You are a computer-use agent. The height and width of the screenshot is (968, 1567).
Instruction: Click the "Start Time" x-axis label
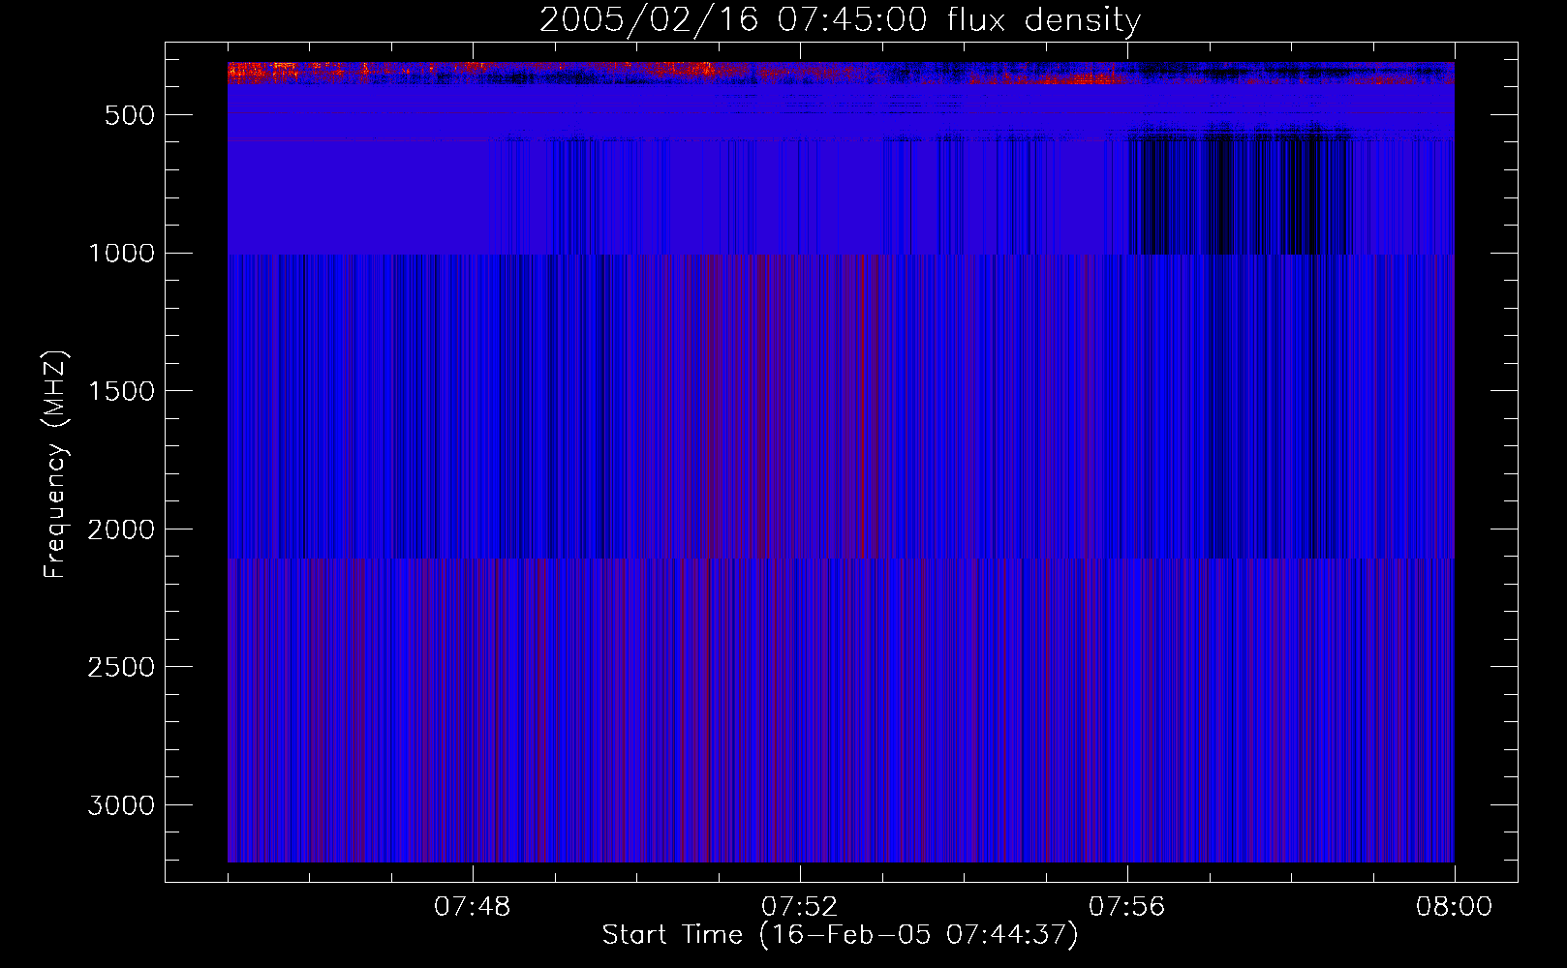840,935
